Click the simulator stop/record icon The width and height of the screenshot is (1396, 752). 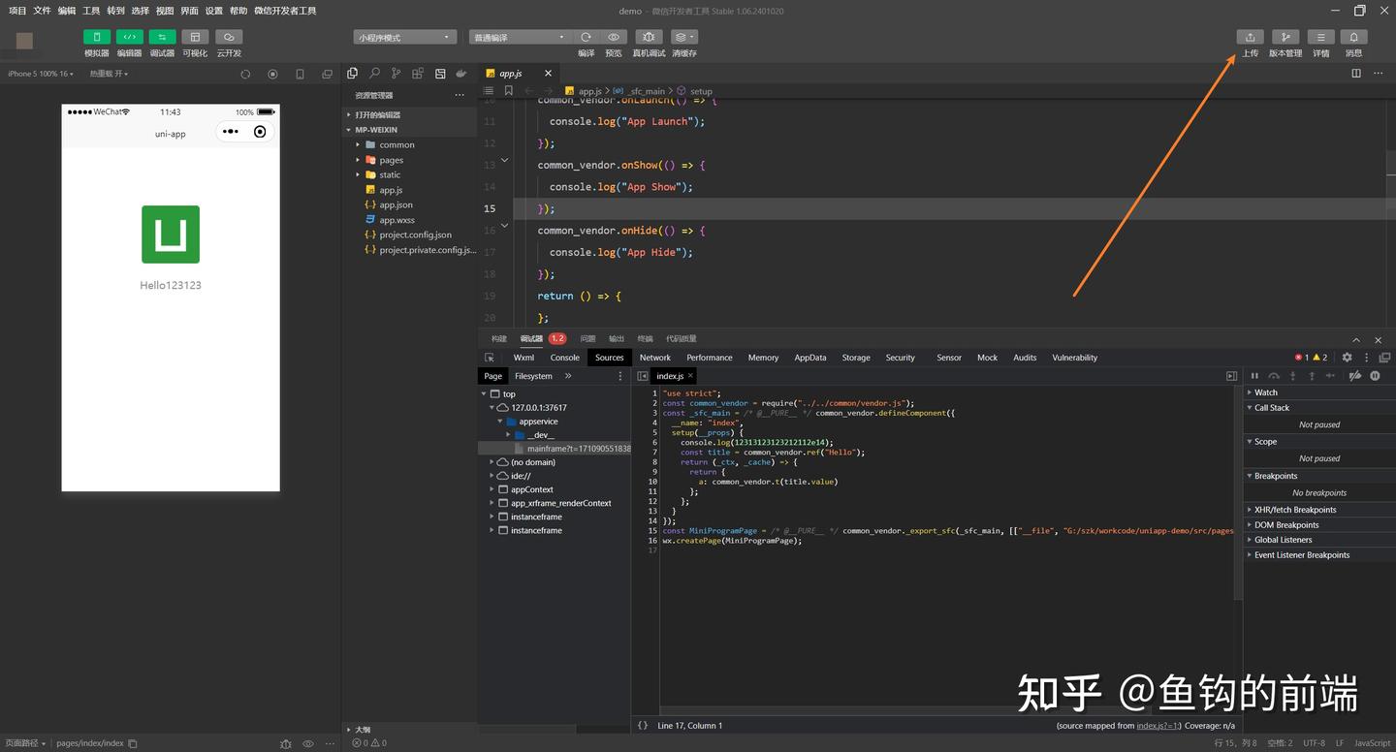point(272,74)
